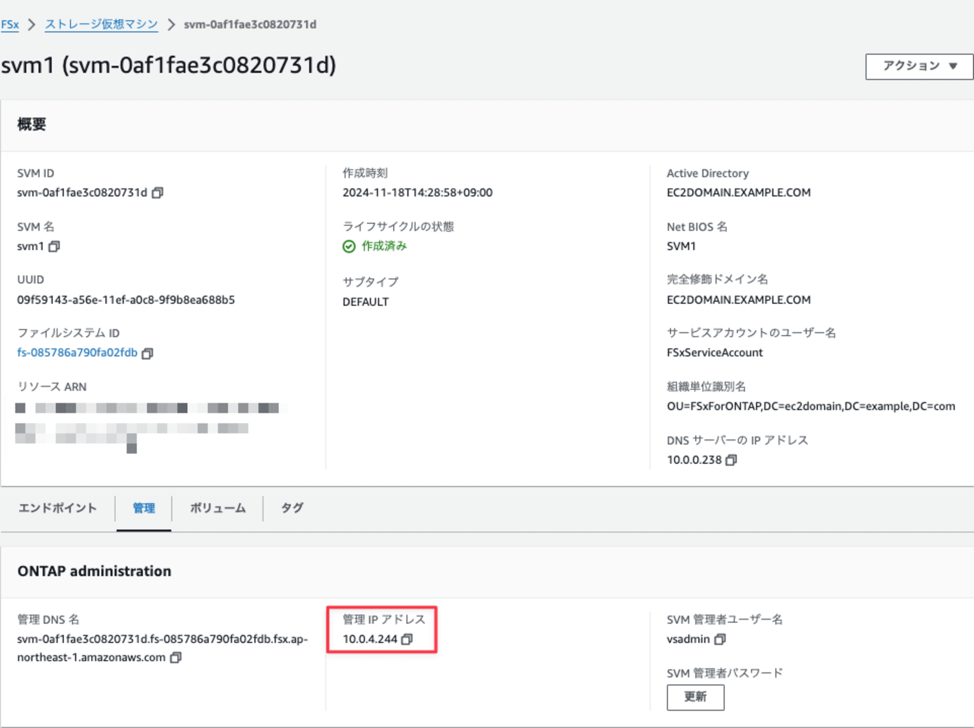
Task: Select the 管理 tab
Action: pyautogui.click(x=144, y=508)
